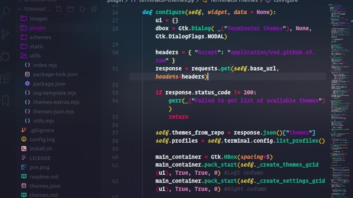Click the Refresh Explorer icon
Image resolution: width=353 pixels, height=198 pixels.
pos(82,9)
